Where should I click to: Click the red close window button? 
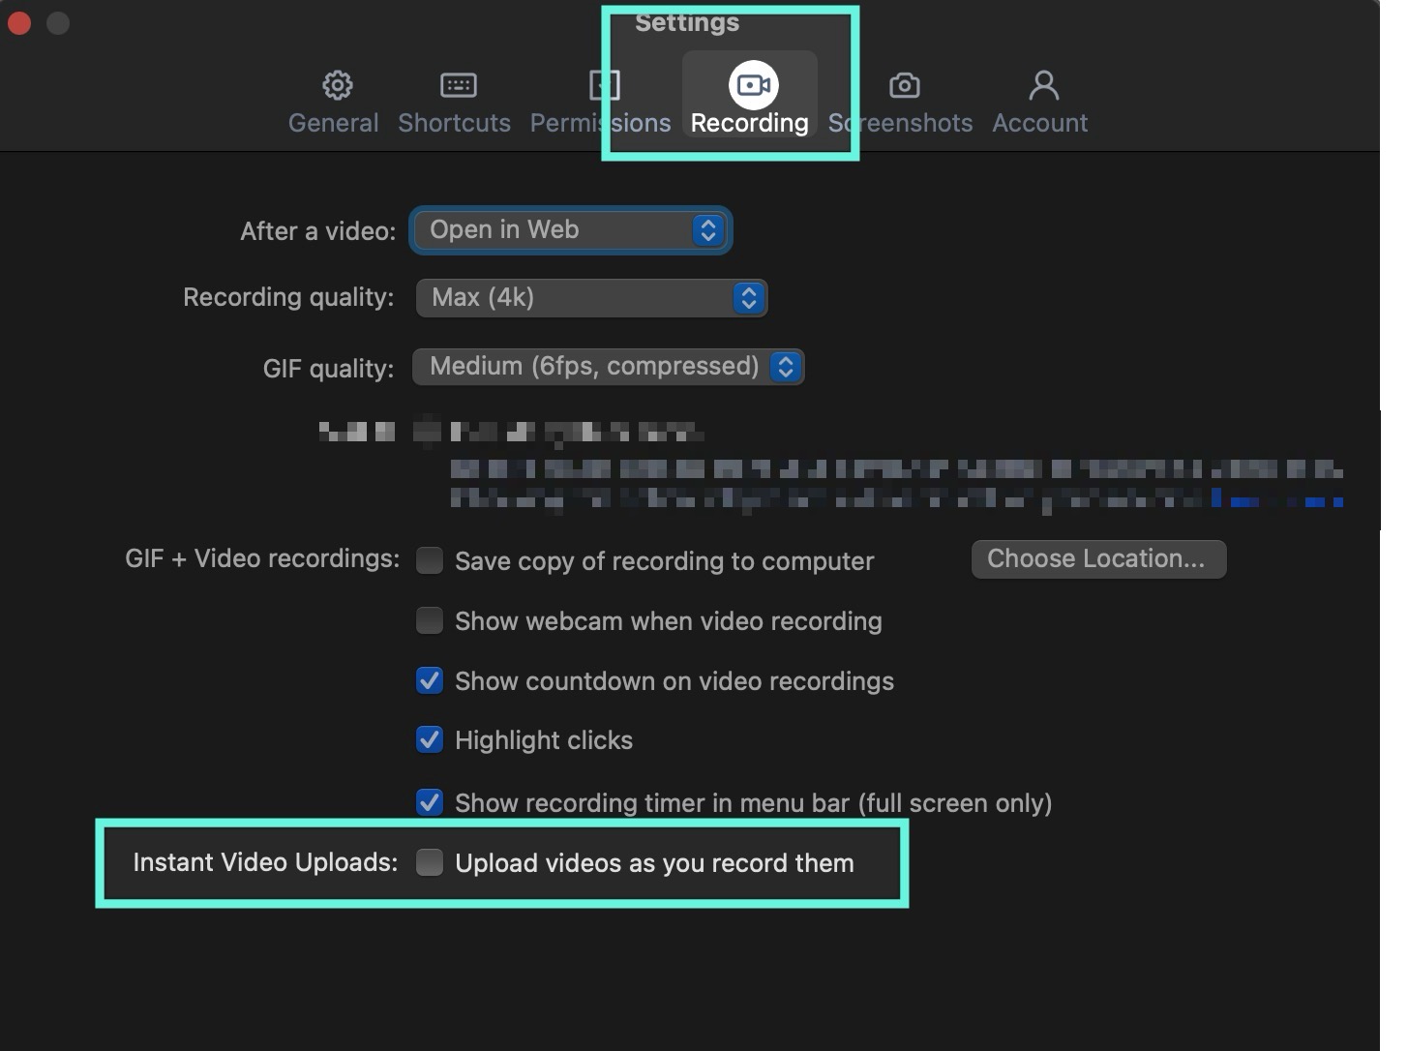tap(19, 23)
